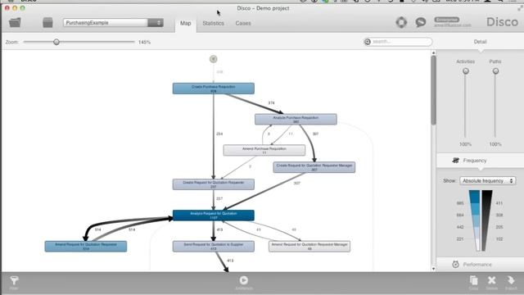Click the 307 path label below Requester Manager
The width and height of the screenshot is (524, 295).
tap(296, 184)
